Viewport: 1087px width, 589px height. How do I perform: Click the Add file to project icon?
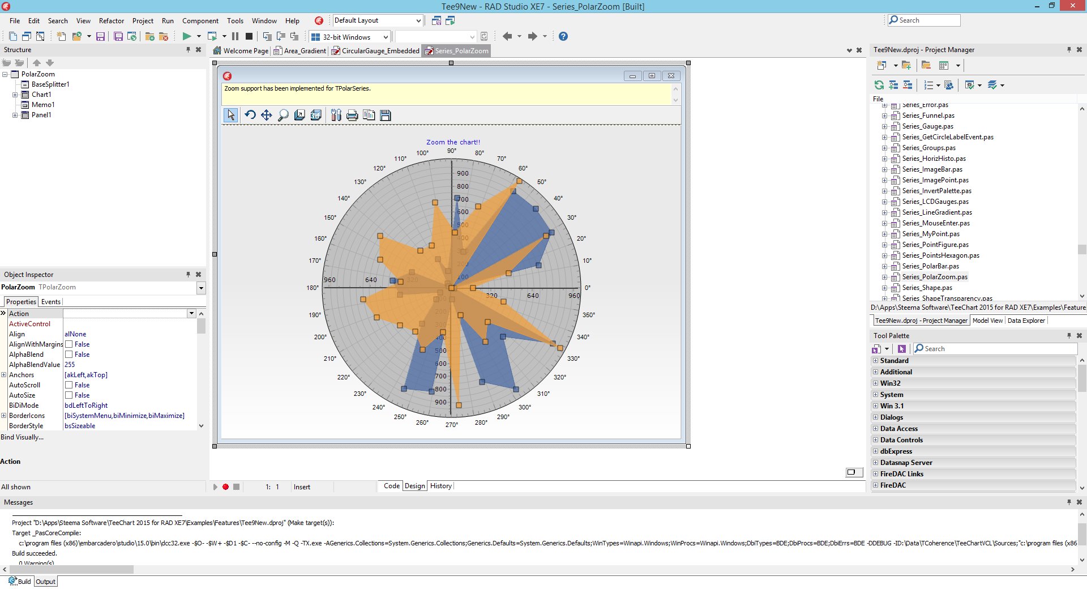click(149, 36)
